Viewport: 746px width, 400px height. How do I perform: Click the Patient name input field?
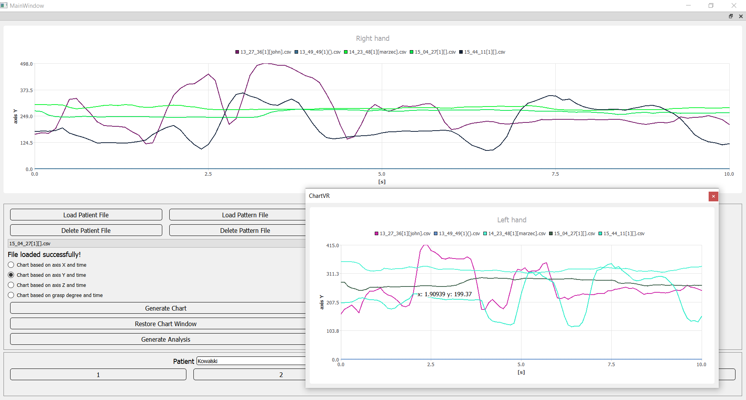click(251, 361)
